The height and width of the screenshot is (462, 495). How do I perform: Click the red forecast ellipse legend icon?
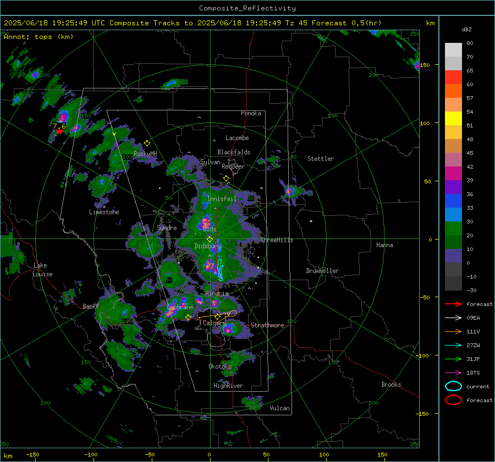point(453,400)
